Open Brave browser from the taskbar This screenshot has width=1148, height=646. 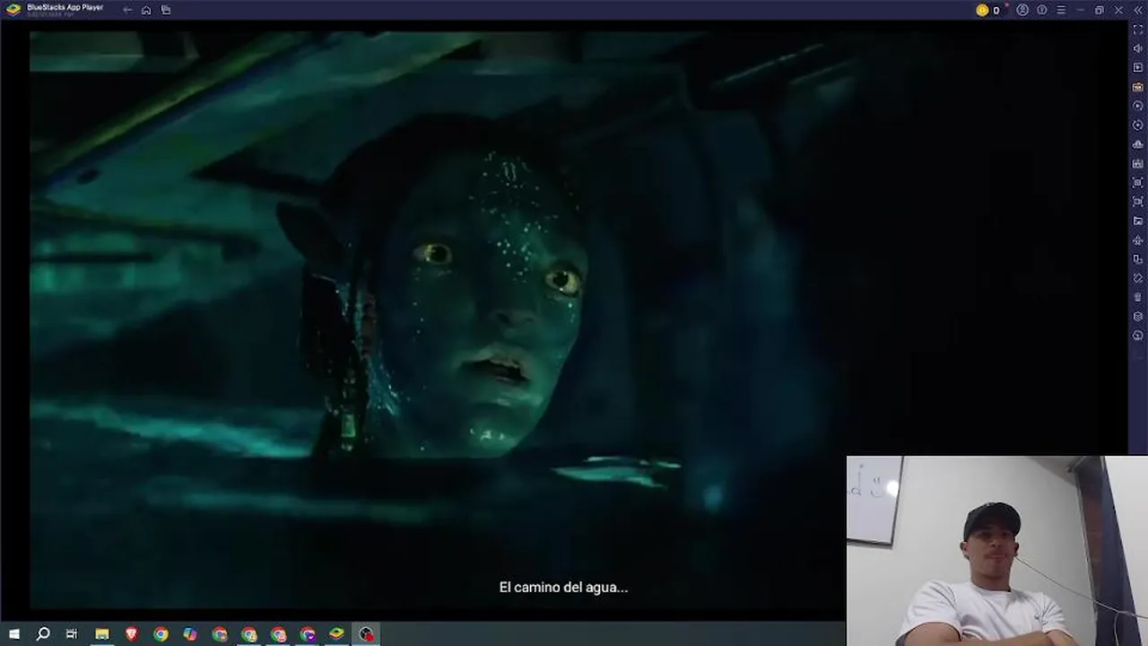132,634
